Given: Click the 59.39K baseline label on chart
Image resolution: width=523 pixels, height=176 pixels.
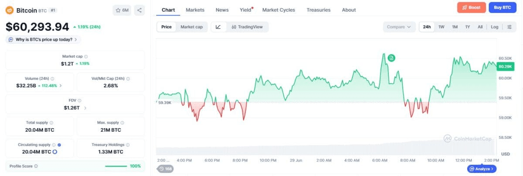Looking at the screenshot, I should 164,102.
